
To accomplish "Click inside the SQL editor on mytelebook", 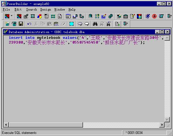I will click(x=49, y=38).
